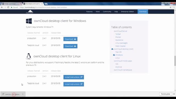
Task: Click the highlighted Download nav button
Action: 143,12
